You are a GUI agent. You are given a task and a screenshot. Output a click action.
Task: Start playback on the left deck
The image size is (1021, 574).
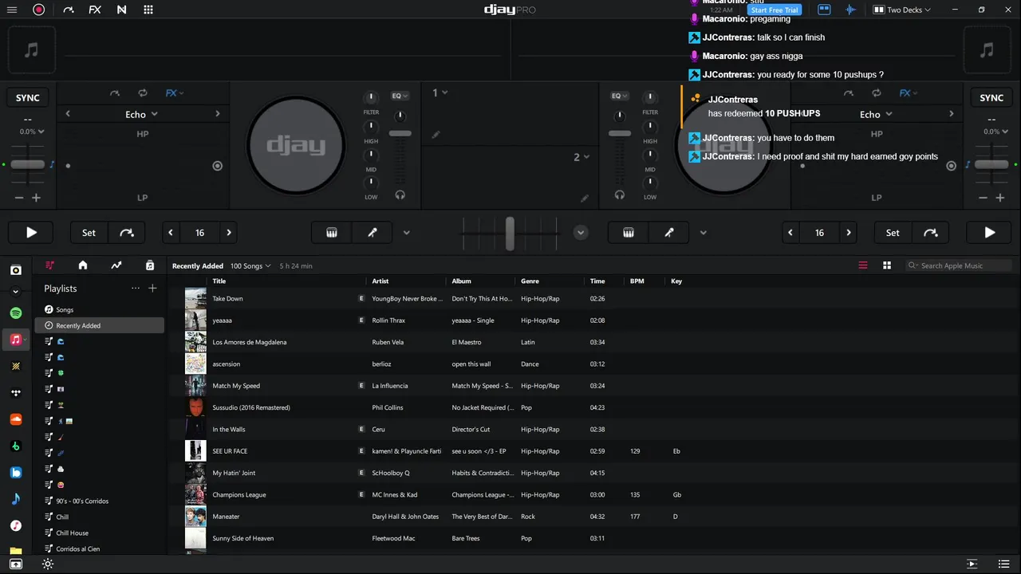tap(31, 233)
